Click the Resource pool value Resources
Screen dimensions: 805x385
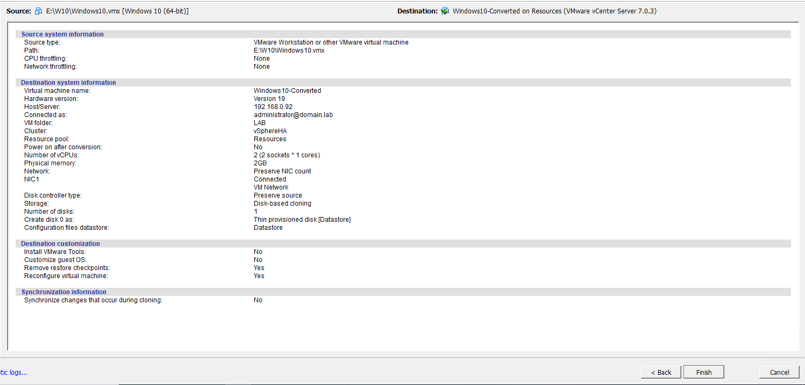pos(270,139)
